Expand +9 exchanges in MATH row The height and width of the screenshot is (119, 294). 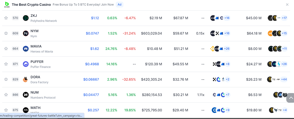[x=228, y=110]
